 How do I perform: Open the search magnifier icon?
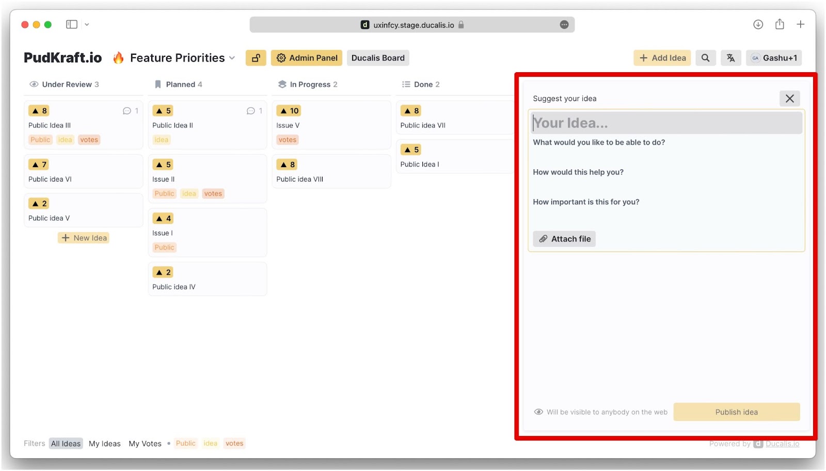[705, 58]
